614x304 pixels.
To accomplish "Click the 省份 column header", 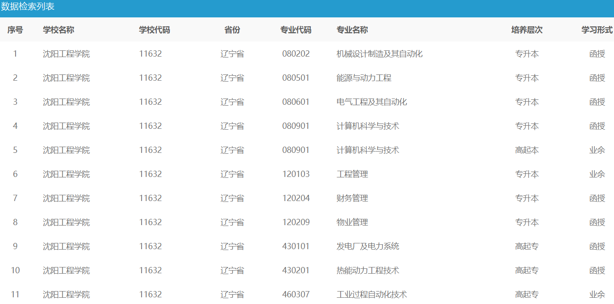I will (x=232, y=30).
